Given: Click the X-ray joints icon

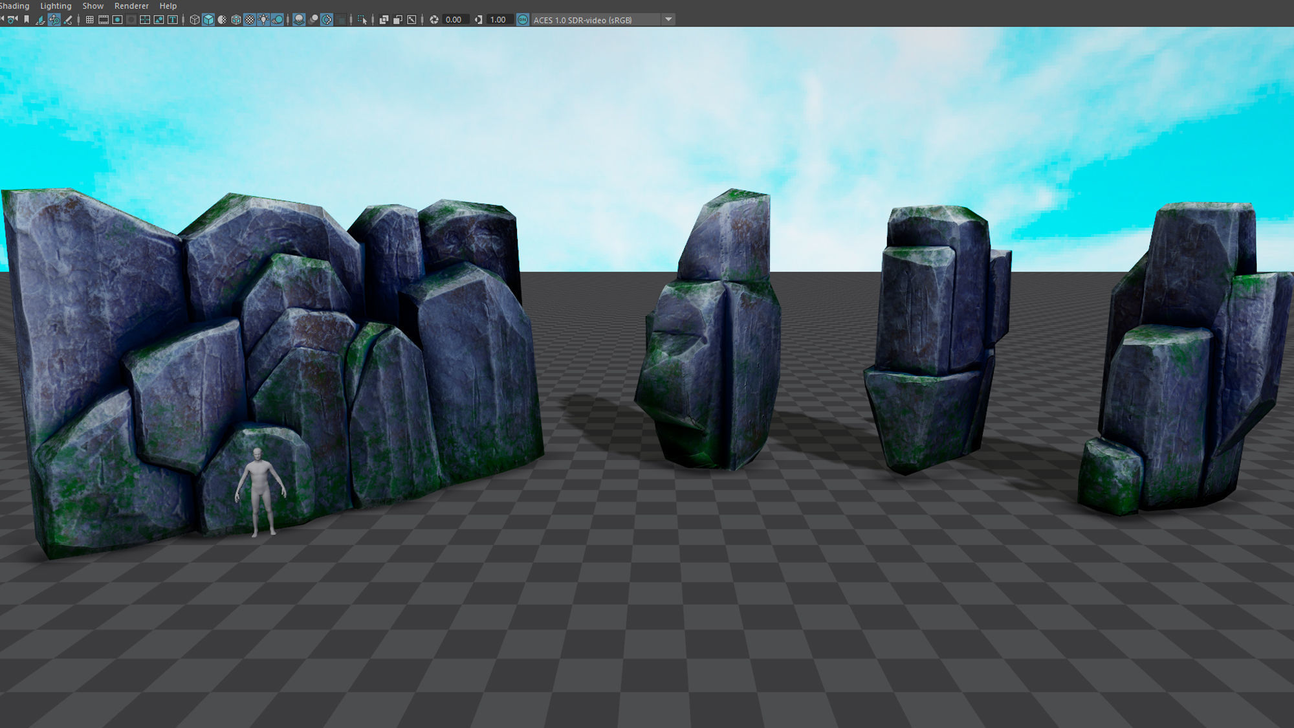Looking at the screenshot, I should click(411, 20).
